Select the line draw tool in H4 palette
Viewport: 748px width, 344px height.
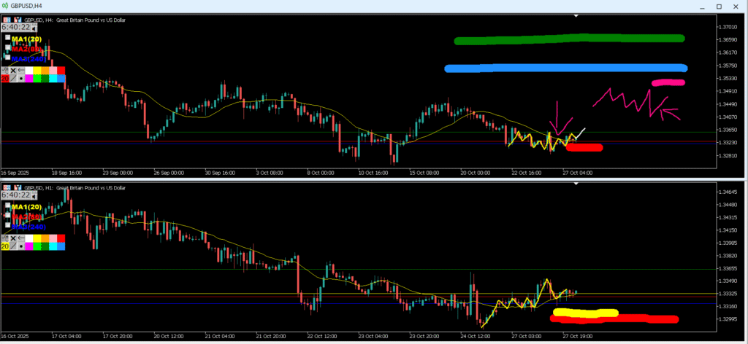(13, 78)
